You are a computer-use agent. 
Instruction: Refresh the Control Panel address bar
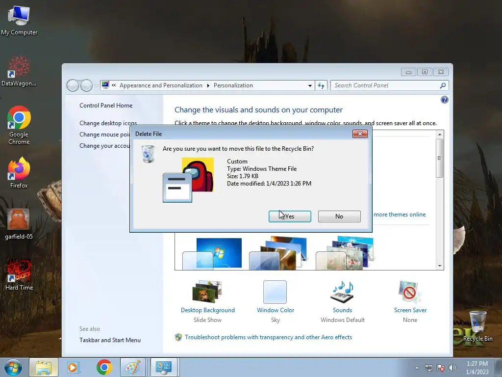[x=321, y=85]
